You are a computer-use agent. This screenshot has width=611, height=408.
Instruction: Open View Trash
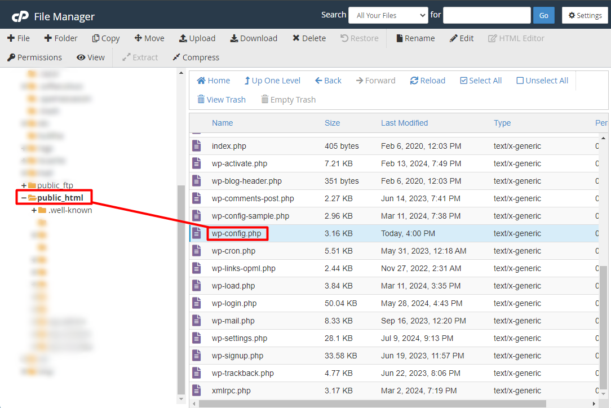point(222,100)
